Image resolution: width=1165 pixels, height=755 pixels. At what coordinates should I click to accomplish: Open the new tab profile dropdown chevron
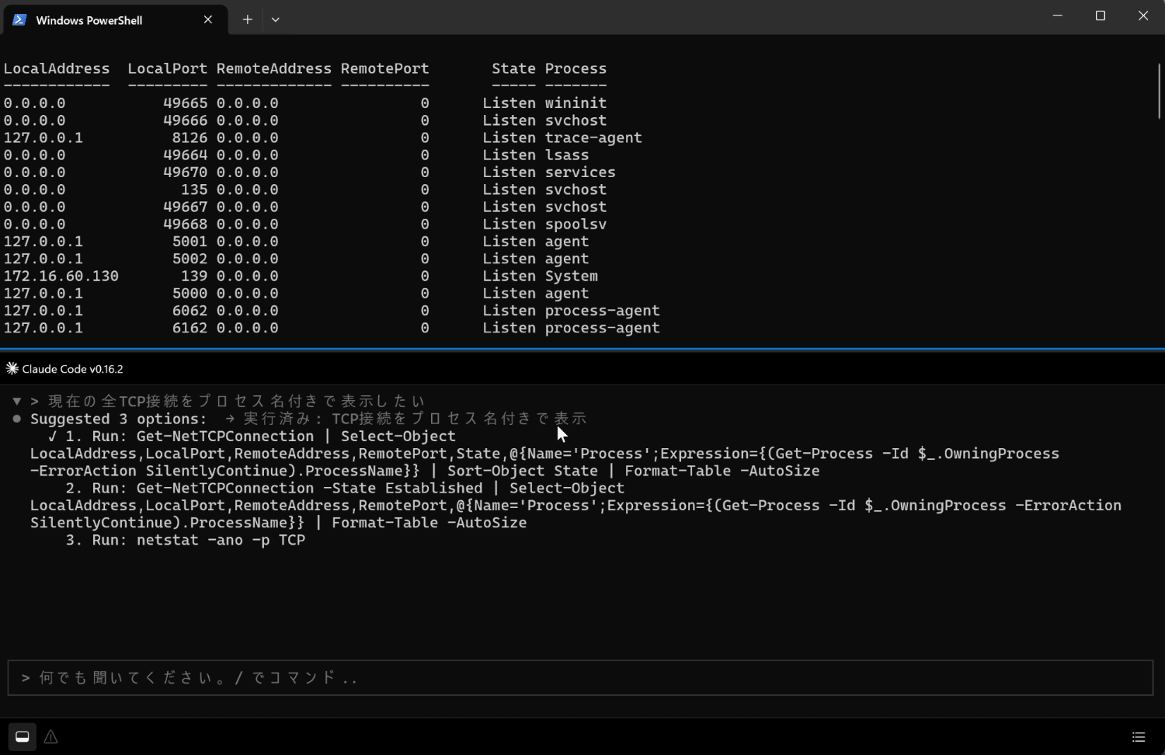275,19
